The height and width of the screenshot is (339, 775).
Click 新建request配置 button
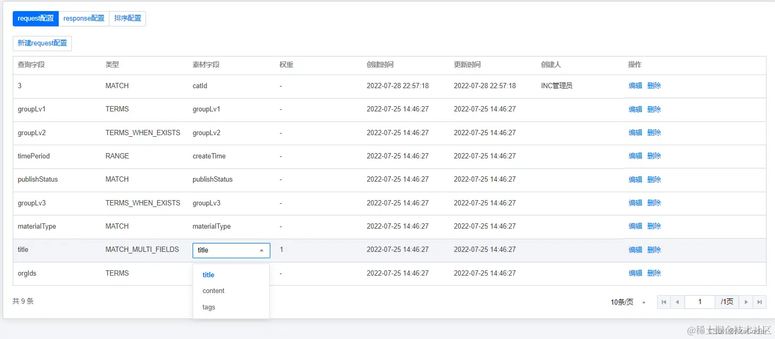42,43
